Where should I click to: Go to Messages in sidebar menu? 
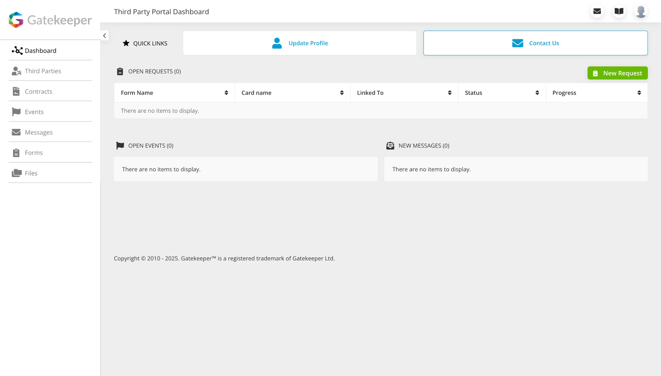pos(39,132)
